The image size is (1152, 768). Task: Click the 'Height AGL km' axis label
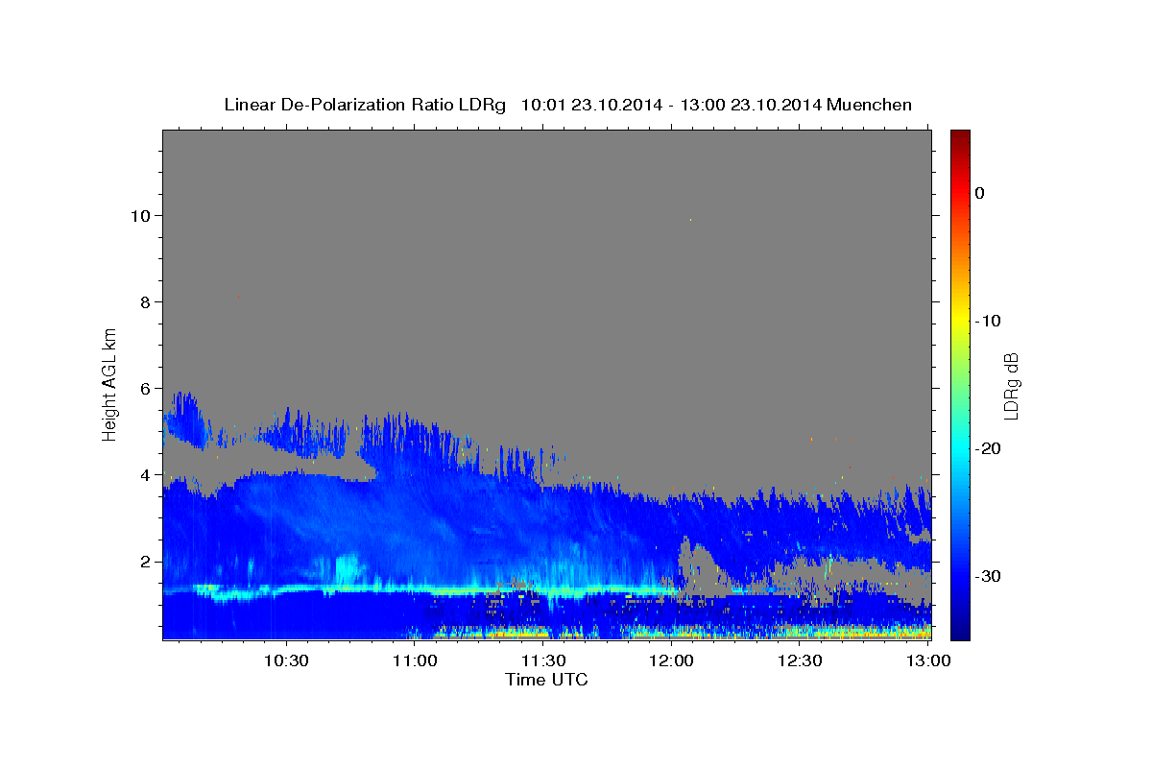coord(110,384)
